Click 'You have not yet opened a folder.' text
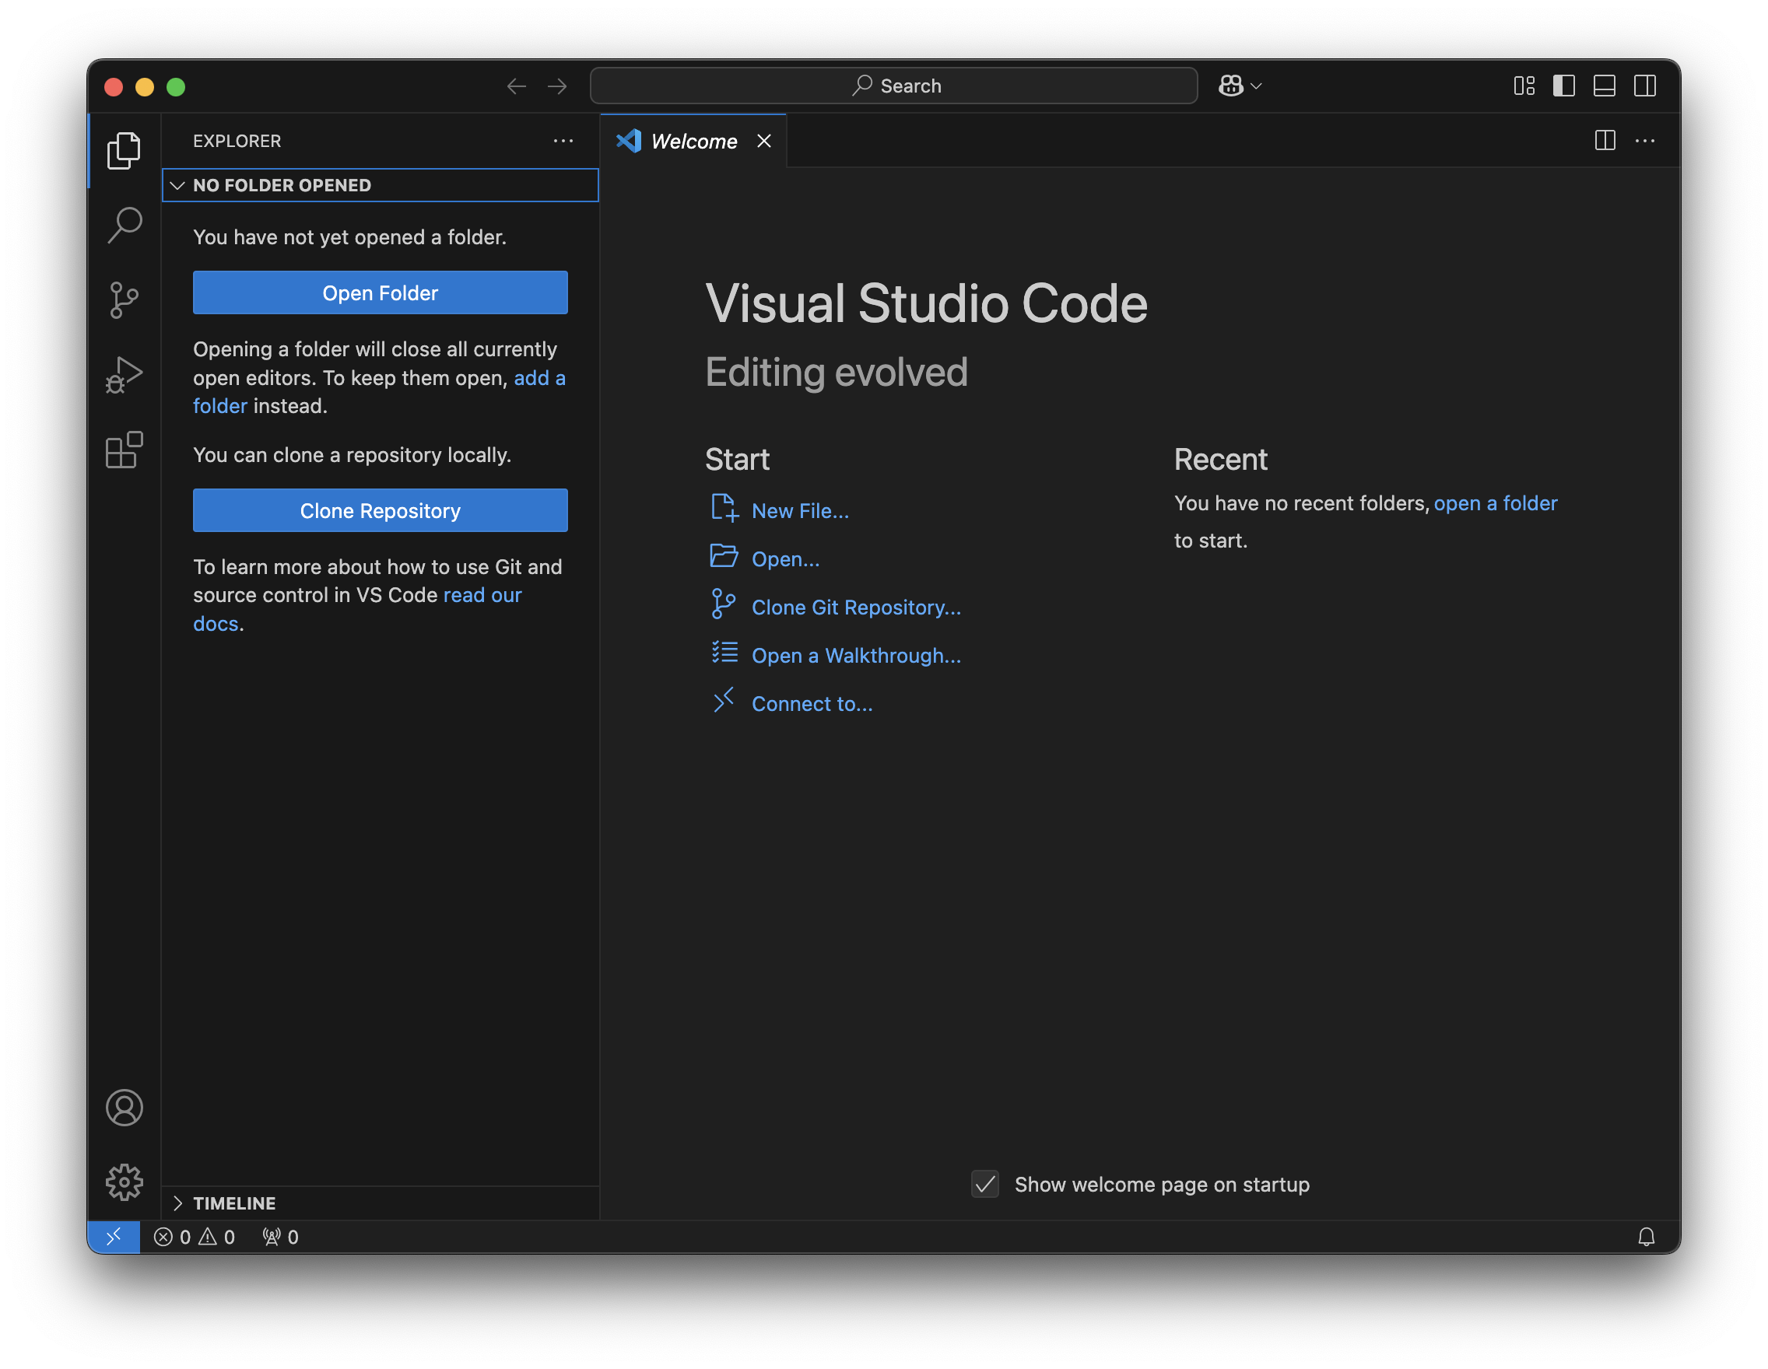The height and width of the screenshot is (1369, 1768). click(349, 237)
